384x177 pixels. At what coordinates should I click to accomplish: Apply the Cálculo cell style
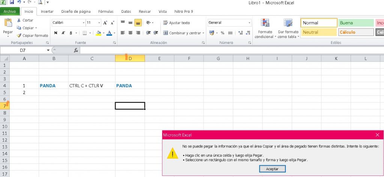pos(356,32)
